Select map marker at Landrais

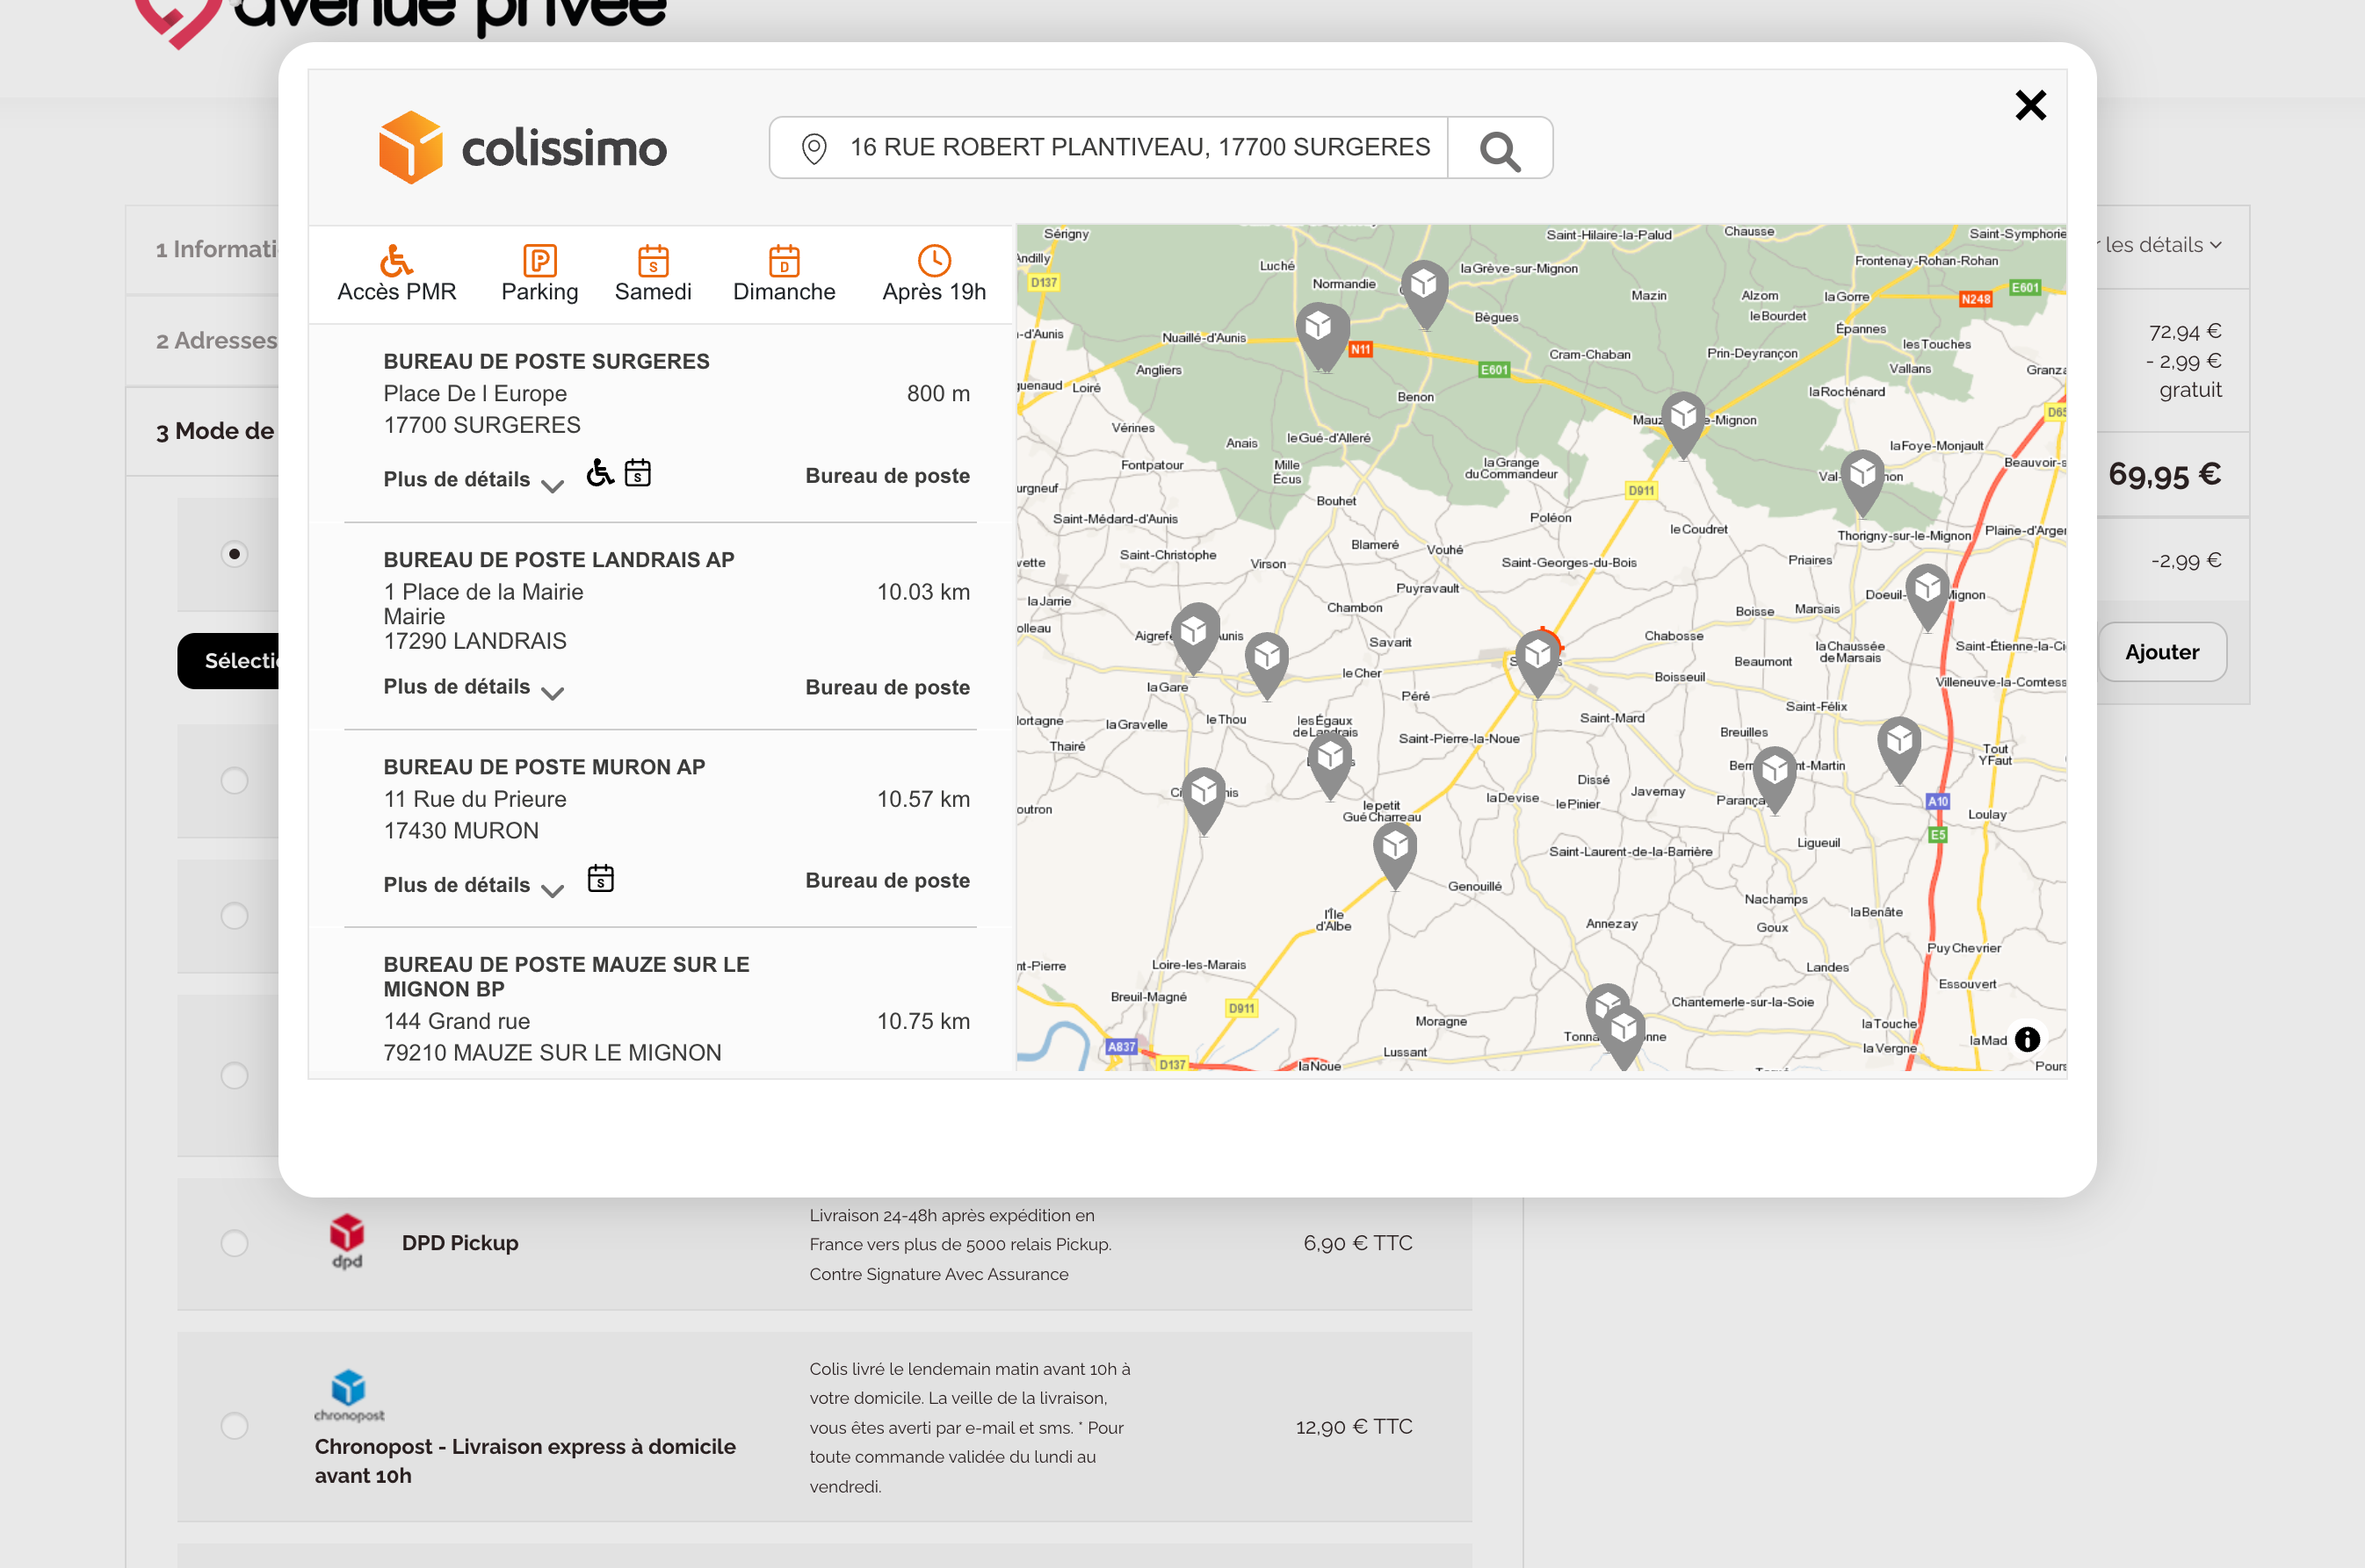[x=1331, y=766]
